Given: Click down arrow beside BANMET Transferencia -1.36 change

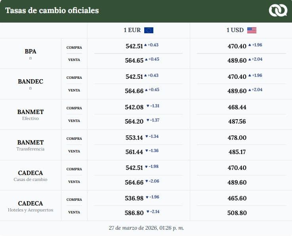Looking at the screenshot, I should (147, 150).
